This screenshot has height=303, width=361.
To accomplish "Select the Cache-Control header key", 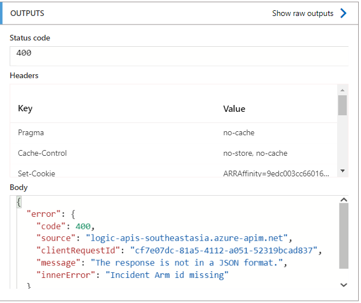I will click(42, 153).
